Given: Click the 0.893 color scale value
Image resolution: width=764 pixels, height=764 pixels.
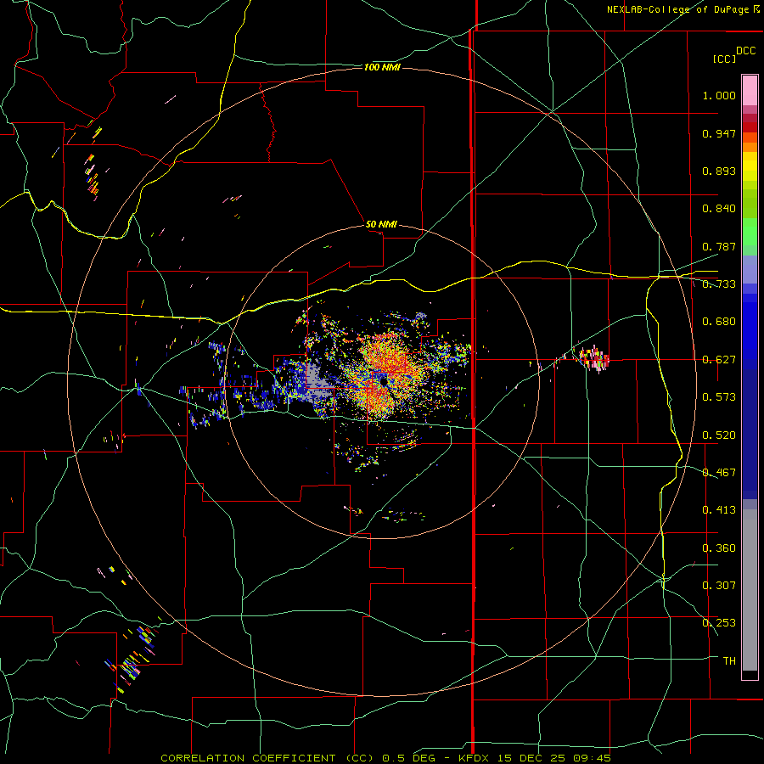Looking at the screenshot, I should (x=719, y=171).
